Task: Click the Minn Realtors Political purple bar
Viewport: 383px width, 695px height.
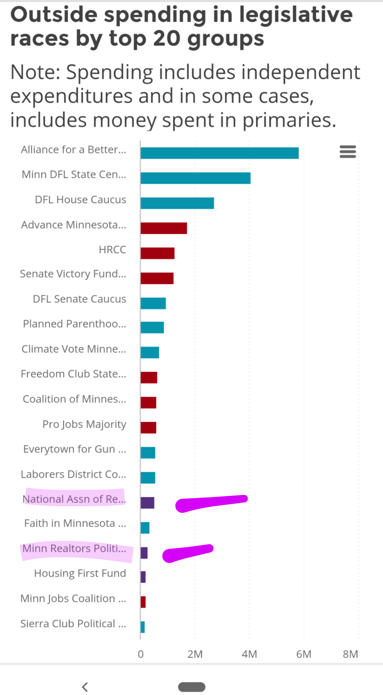Action: click(x=144, y=553)
